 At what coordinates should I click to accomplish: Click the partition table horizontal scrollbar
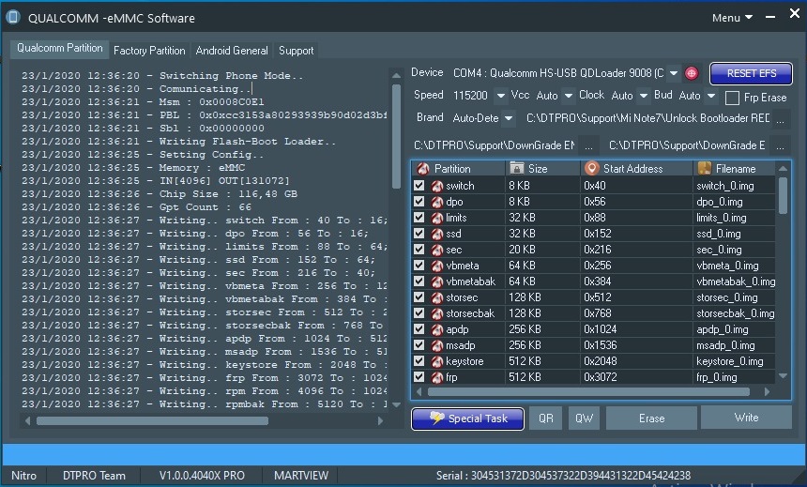(x=588, y=392)
